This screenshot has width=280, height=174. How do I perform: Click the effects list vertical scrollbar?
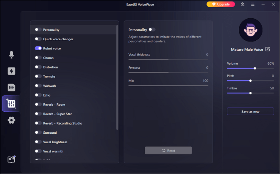[117, 77]
